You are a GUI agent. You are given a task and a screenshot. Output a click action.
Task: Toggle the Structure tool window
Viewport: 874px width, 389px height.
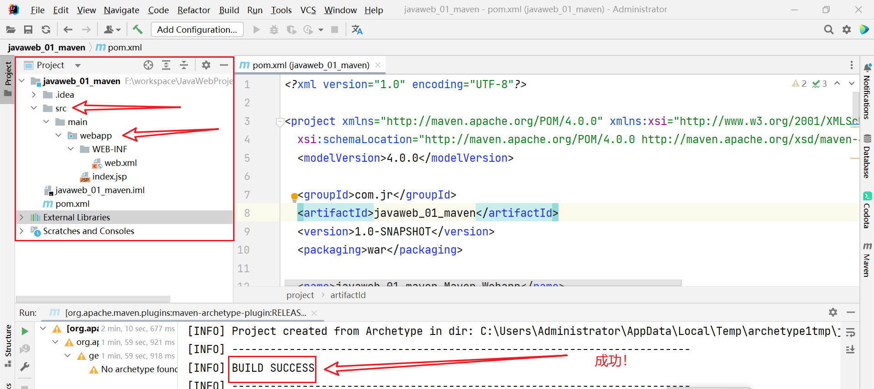click(x=8, y=346)
